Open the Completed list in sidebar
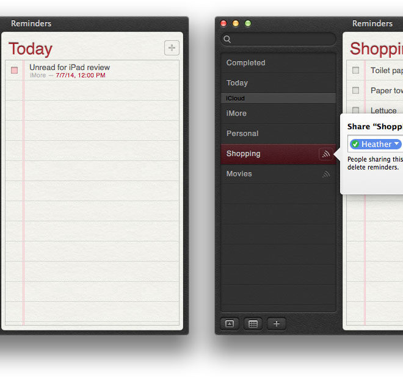 coord(278,63)
